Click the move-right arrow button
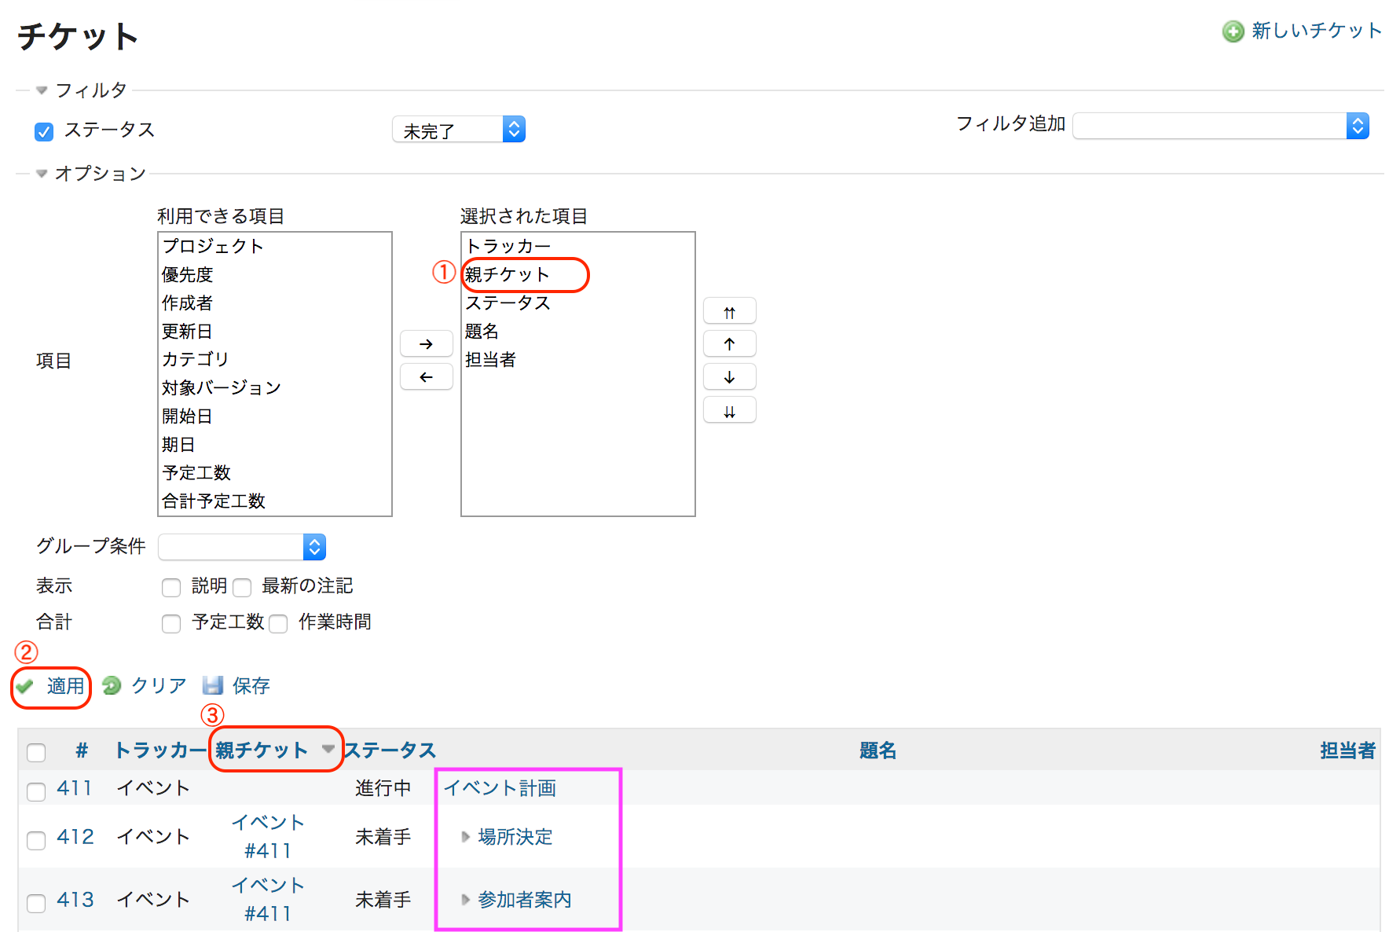 (426, 343)
